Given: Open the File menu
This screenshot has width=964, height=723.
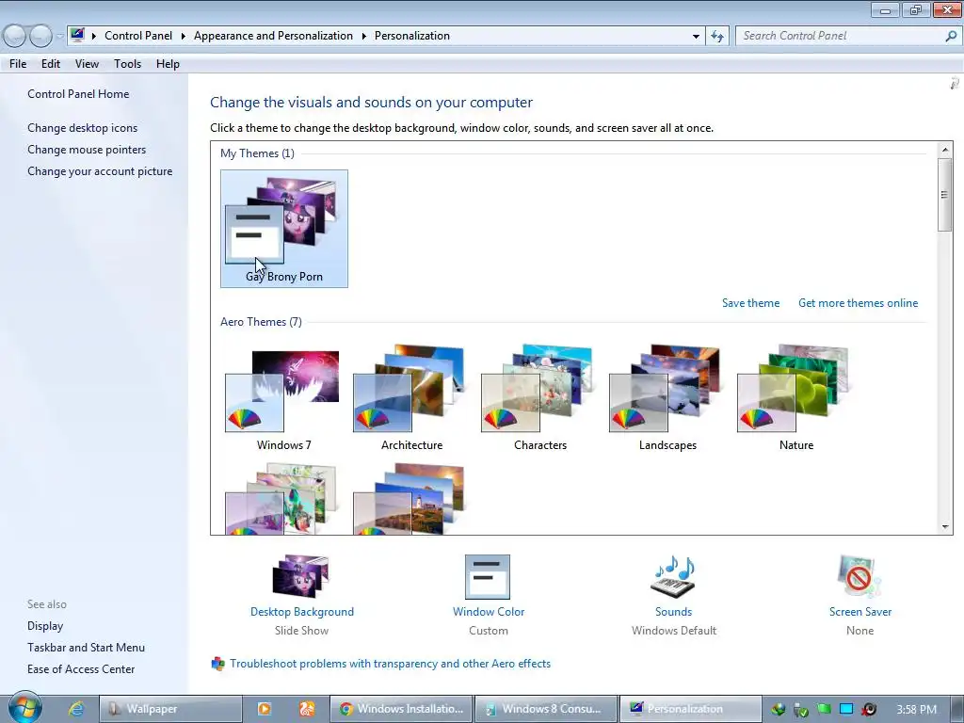Looking at the screenshot, I should (18, 64).
